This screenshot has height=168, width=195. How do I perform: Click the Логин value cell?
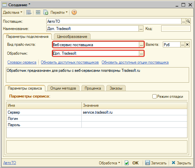134,118
